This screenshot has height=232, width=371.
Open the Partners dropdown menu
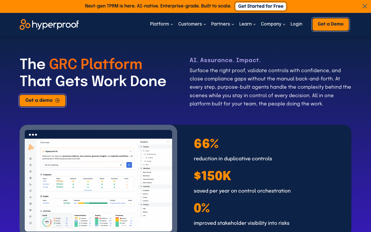(x=223, y=24)
